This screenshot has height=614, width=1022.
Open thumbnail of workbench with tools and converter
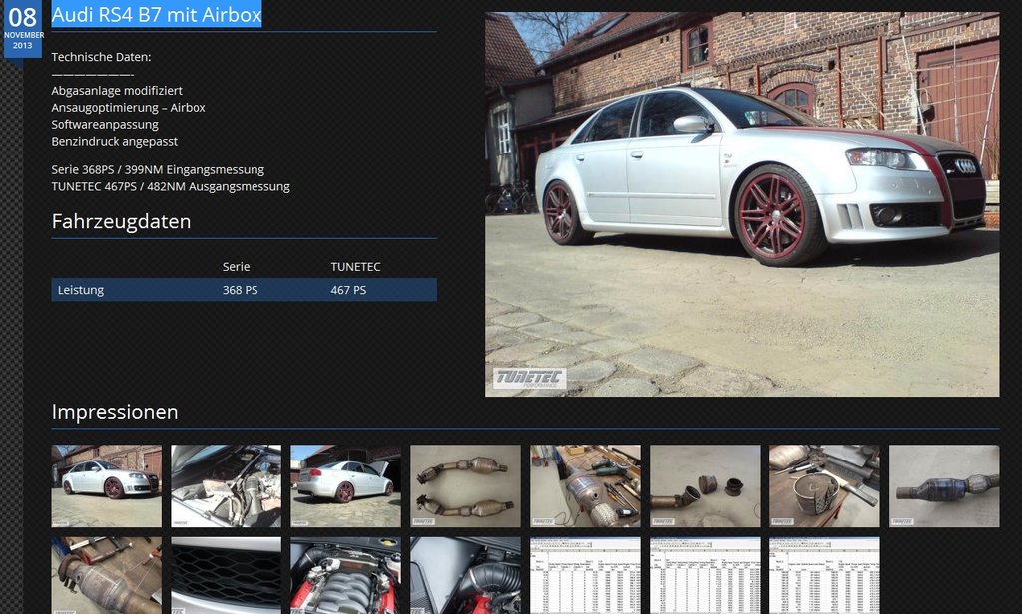coord(585,485)
